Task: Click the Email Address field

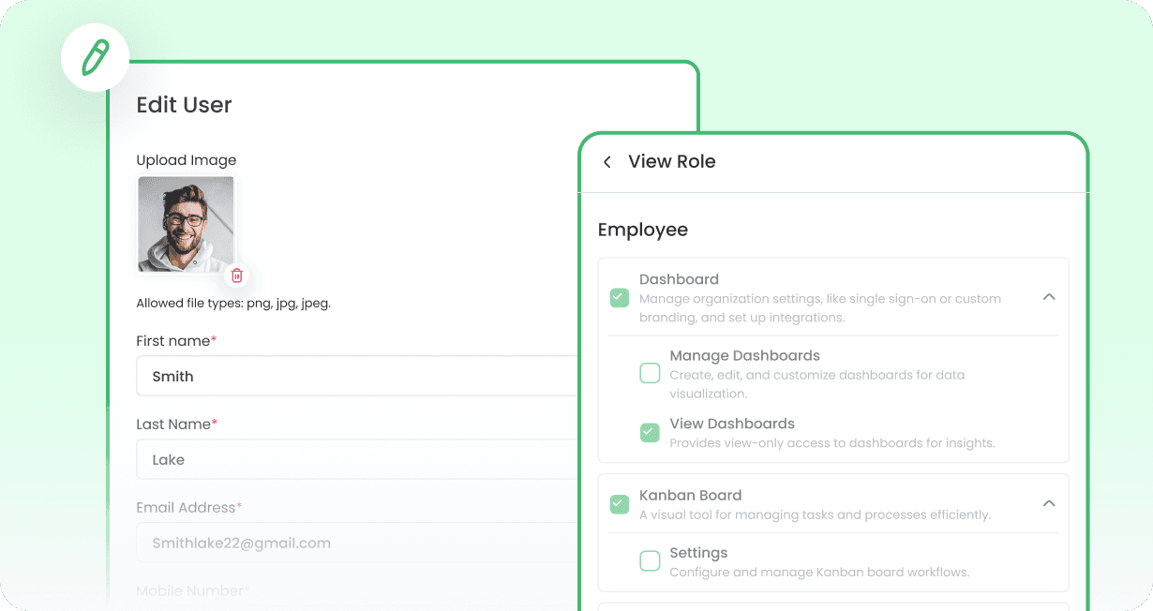Action: [x=357, y=543]
